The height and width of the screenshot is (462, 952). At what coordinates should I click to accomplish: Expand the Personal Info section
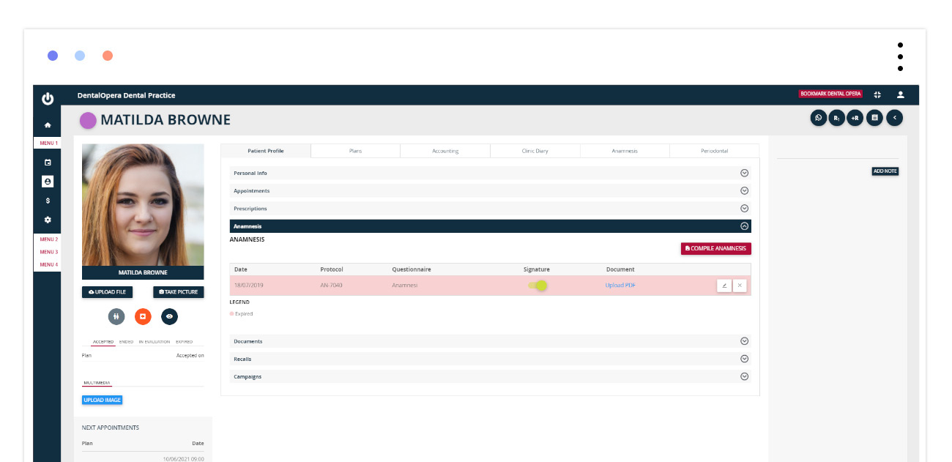coord(744,174)
